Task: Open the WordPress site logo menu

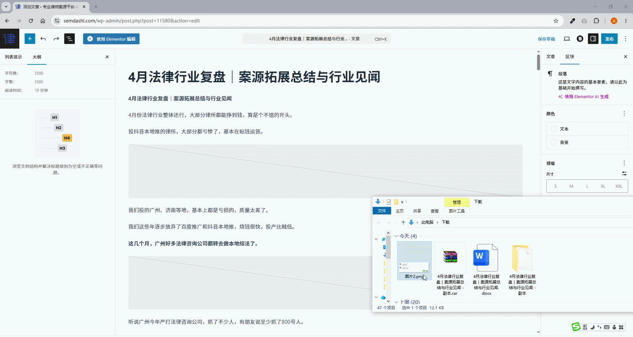Action: point(9,39)
